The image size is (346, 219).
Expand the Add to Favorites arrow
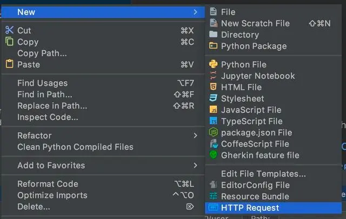[x=195, y=165]
